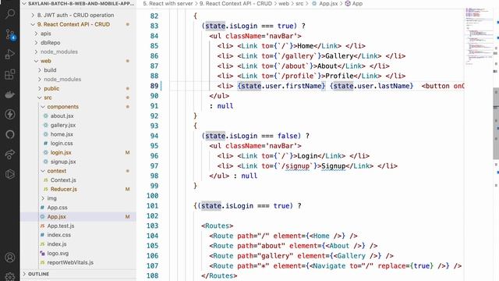Viewport: 499px width, 281px height.
Task: Click the editor vertical scrollbar thumb
Action: [496, 123]
